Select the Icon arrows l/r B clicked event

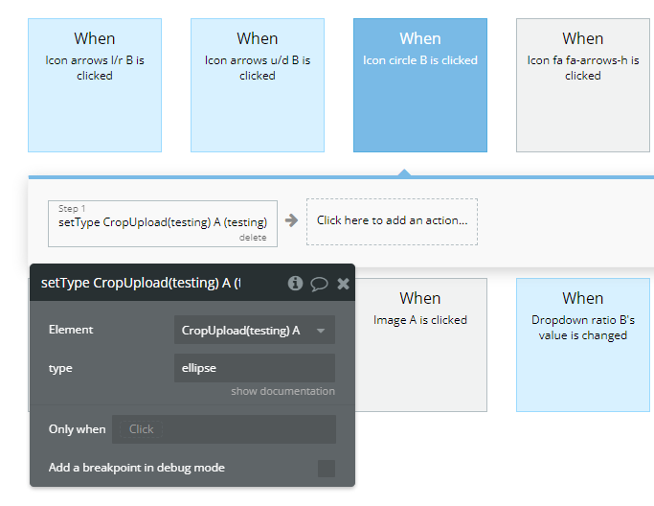click(95, 85)
